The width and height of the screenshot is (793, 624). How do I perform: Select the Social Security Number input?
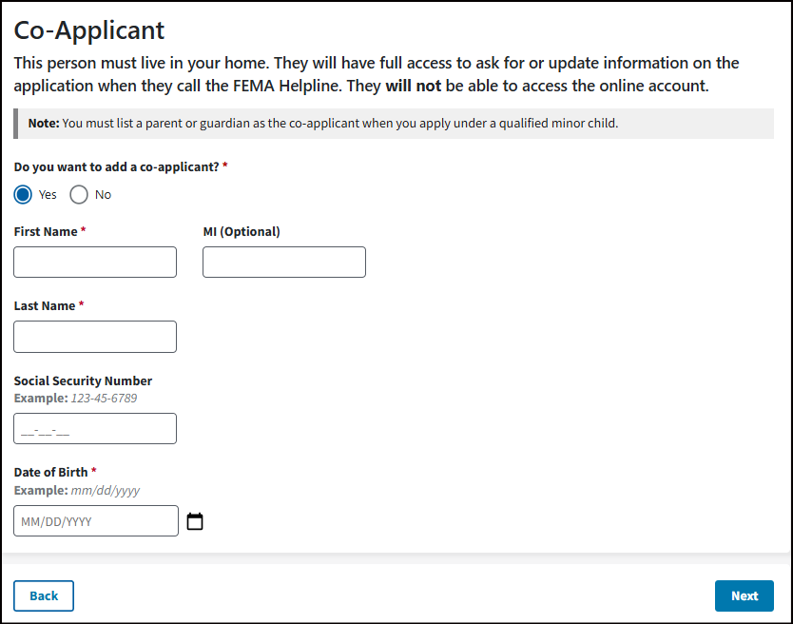[95, 429]
